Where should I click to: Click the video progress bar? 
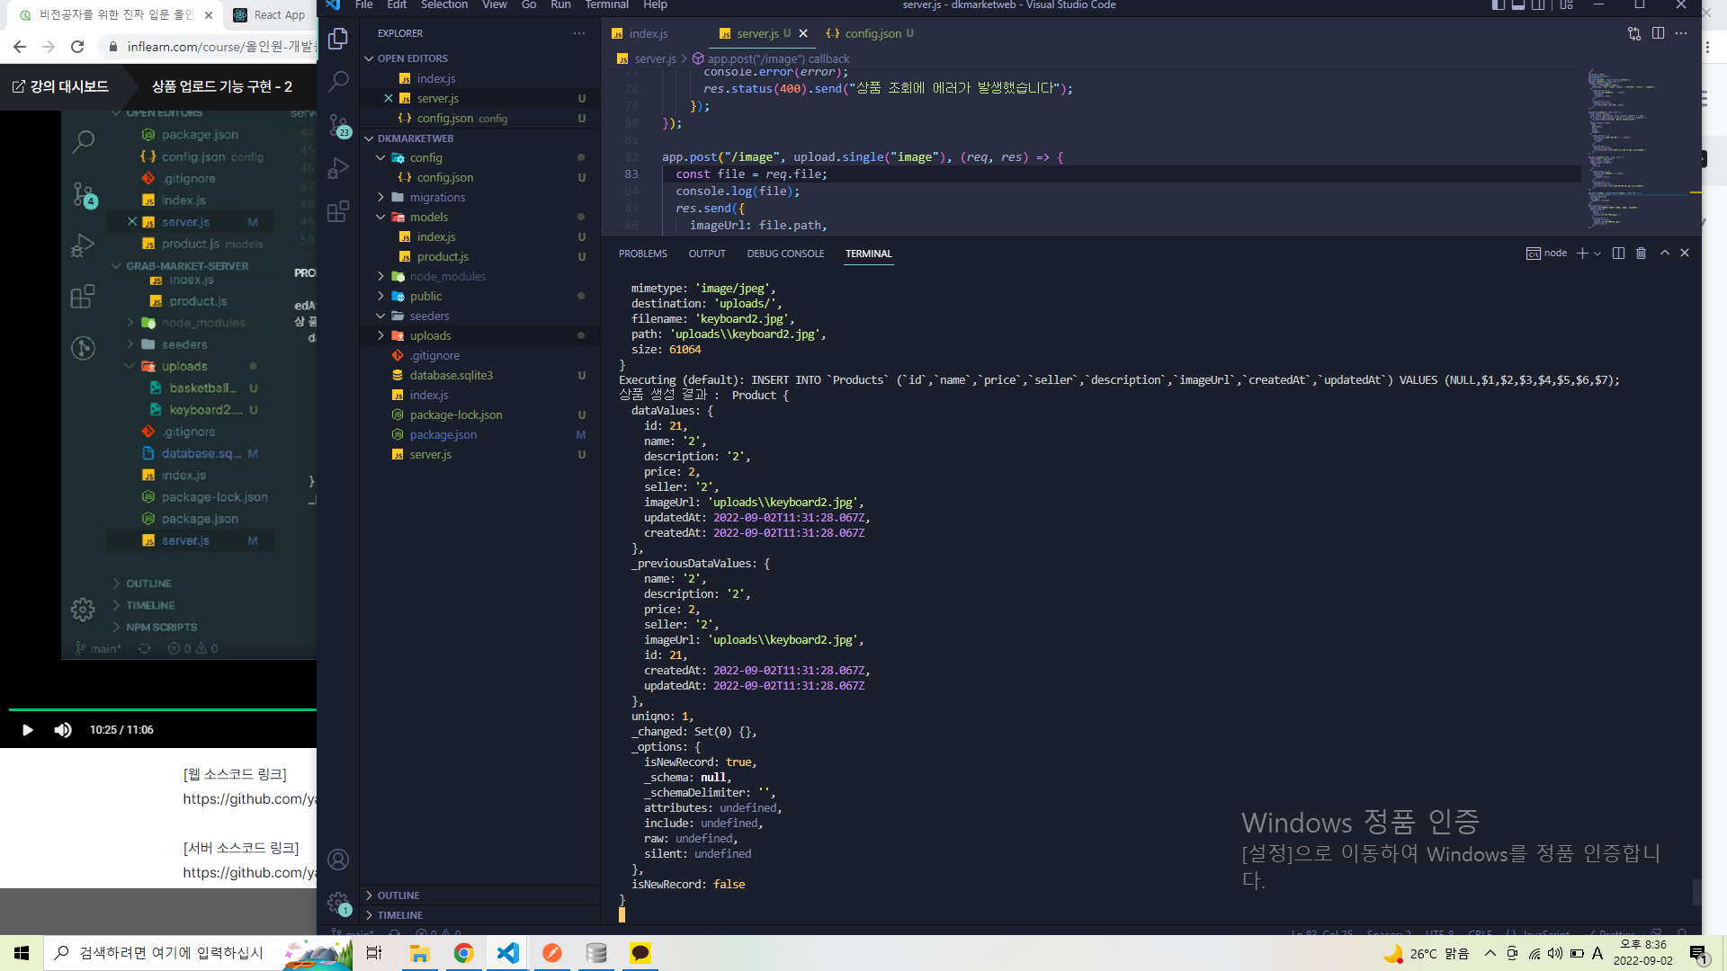tap(162, 709)
